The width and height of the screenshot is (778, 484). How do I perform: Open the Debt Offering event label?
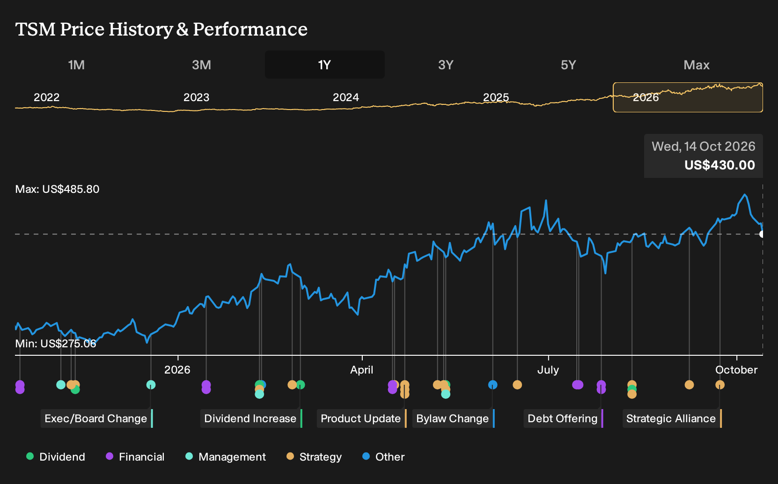point(563,418)
